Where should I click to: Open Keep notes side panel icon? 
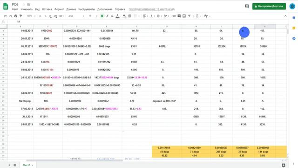294,28
